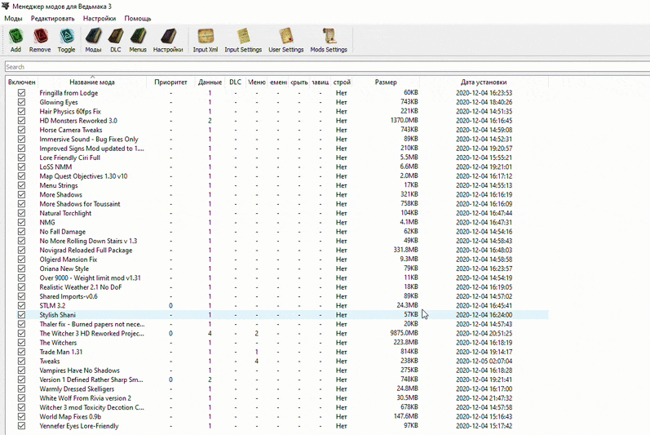Select LoSS NMM mod name
This screenshot has height=435, width=650.
point(55,166)
